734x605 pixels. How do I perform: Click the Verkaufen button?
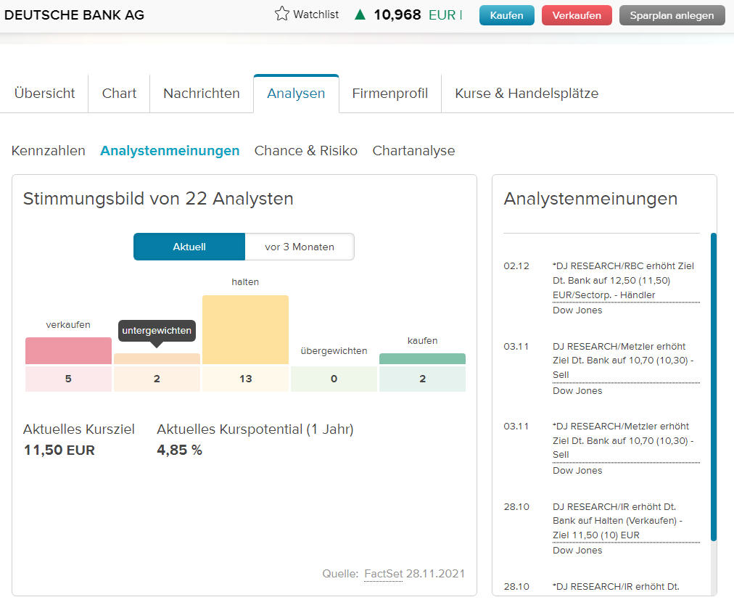[x=577, y=15]
